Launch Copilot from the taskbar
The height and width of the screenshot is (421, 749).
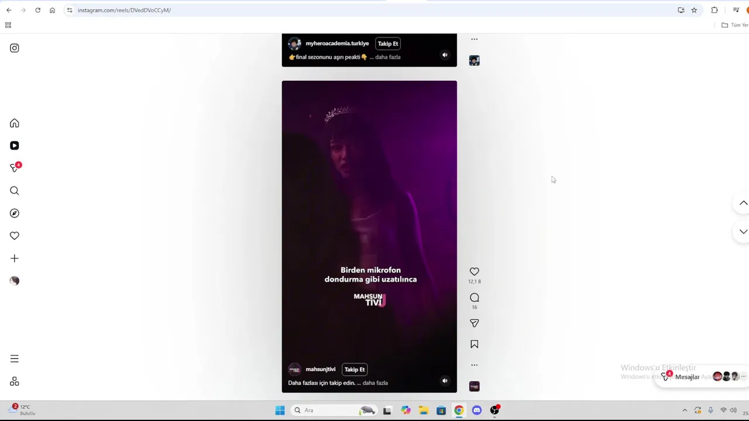pyautogui.click(x=406, y=410)
